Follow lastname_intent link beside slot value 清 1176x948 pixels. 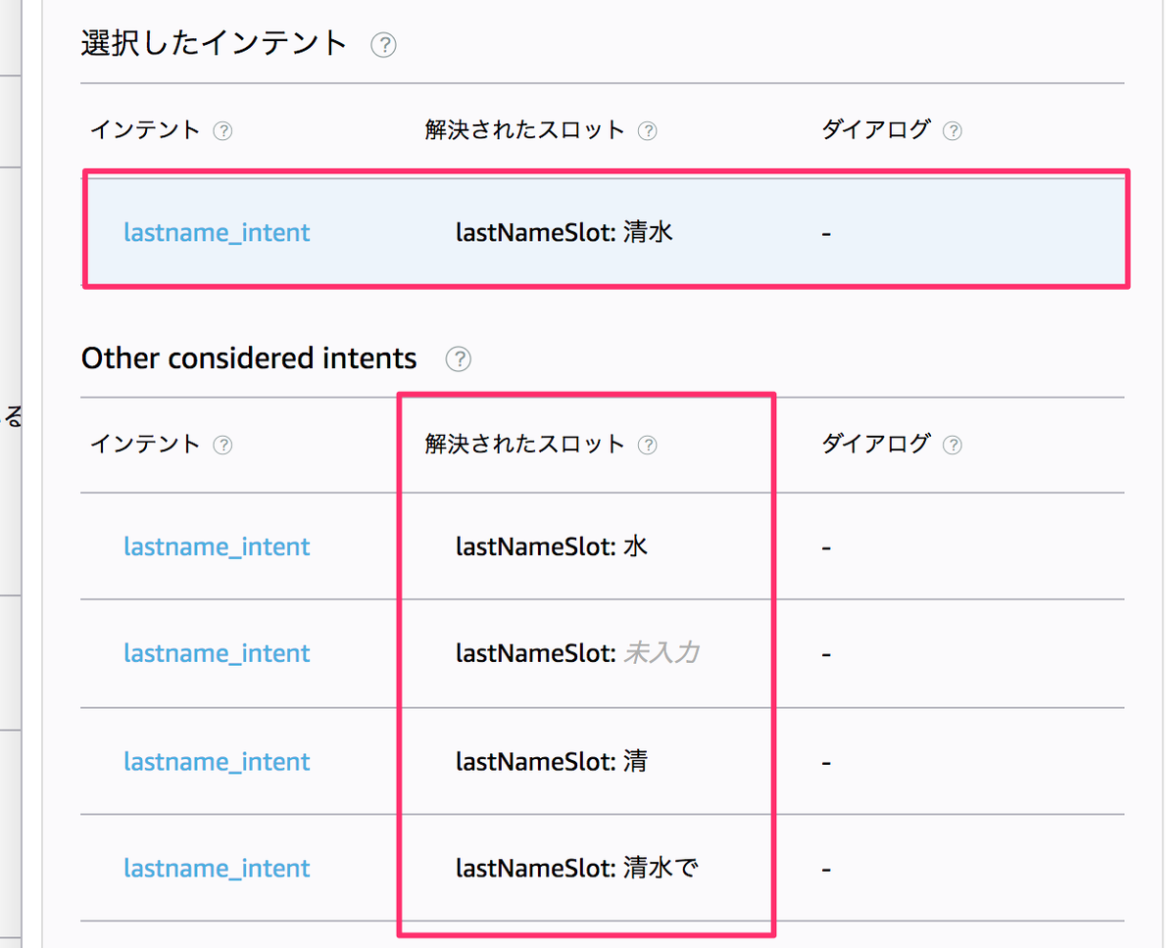217,761
